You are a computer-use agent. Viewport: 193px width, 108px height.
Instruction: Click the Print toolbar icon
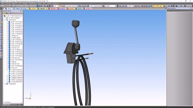click(11, 6)
